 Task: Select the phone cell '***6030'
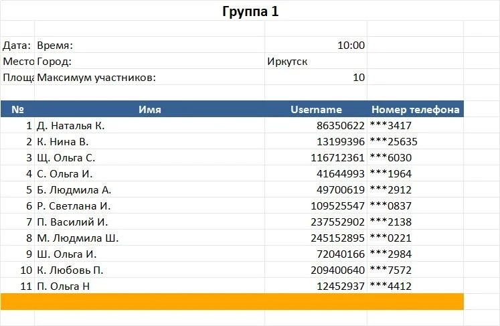tap(415, 157)
